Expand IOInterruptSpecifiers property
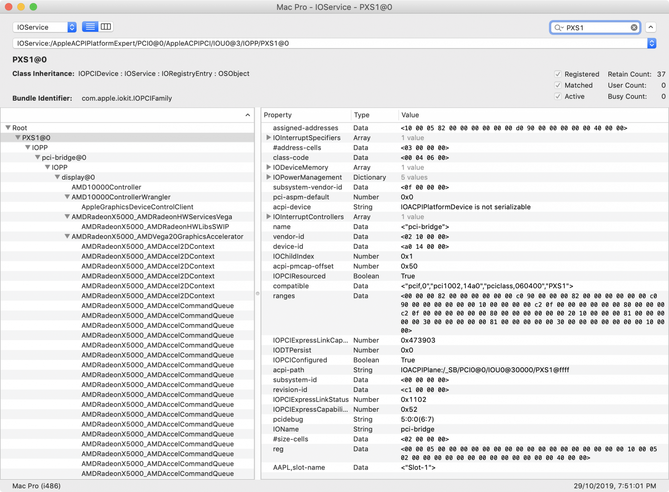Viewport: 669px width, 492px height. point(268,137)
